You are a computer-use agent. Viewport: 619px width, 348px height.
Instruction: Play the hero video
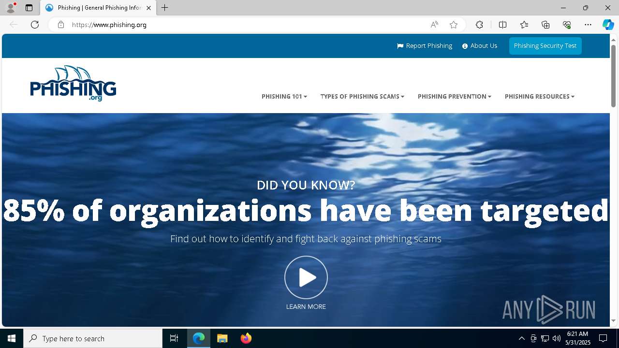pyautogui.click(x=306, y=277)
